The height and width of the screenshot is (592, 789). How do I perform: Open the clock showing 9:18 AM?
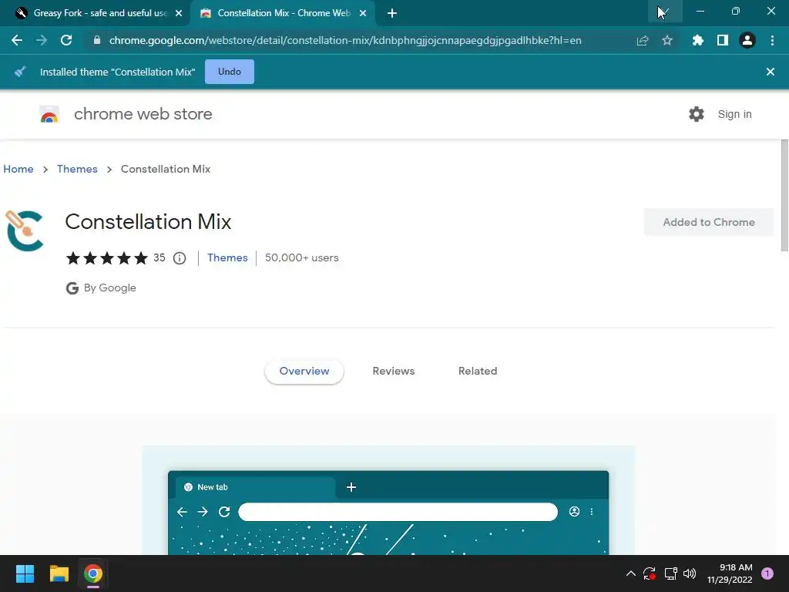tap(730, 573)
